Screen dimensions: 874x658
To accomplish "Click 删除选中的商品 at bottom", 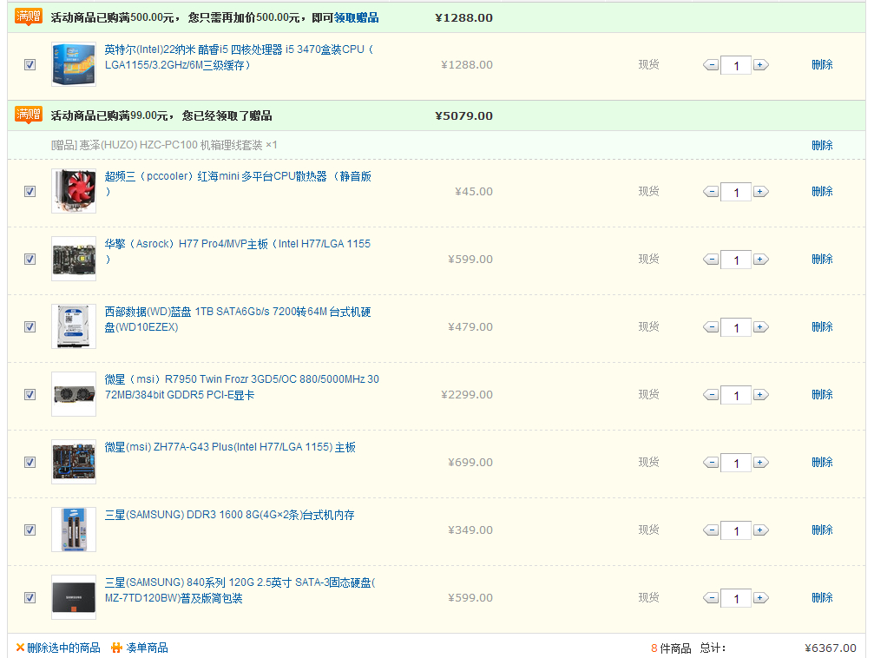I will (58, 648).
